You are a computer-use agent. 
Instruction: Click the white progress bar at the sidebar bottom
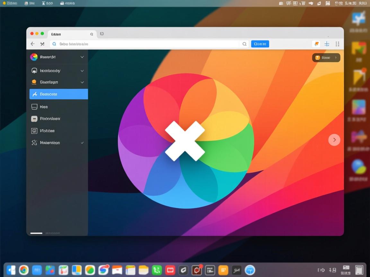click(x=36, y=233)
